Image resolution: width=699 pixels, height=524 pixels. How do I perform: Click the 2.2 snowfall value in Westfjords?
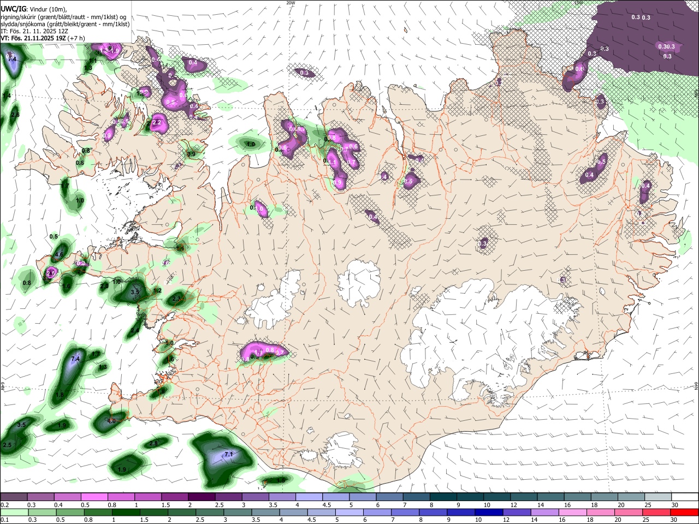pos(157,123)
